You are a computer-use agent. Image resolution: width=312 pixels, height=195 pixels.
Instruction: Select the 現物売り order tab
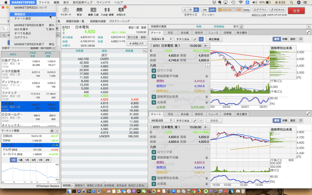point(80,186)
